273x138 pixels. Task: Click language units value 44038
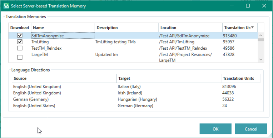(228, 93)
